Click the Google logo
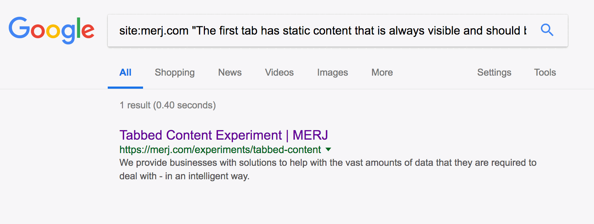 pos(51,30)
